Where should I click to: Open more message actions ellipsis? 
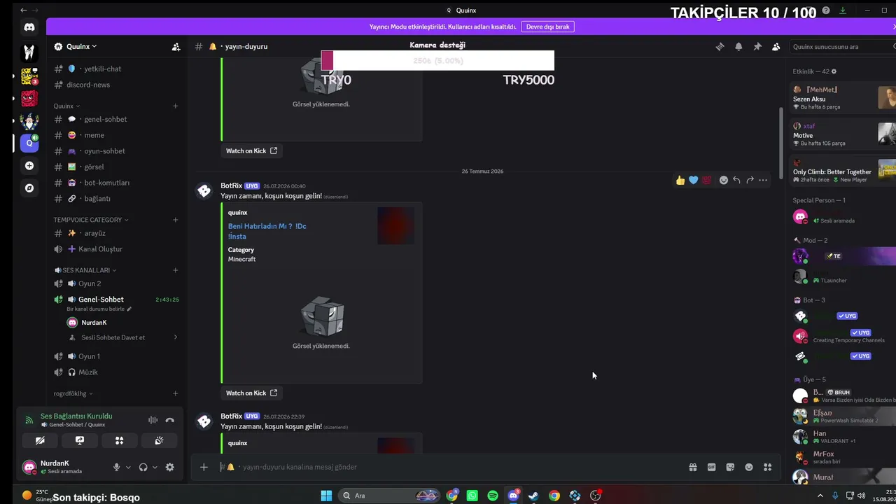763,180
